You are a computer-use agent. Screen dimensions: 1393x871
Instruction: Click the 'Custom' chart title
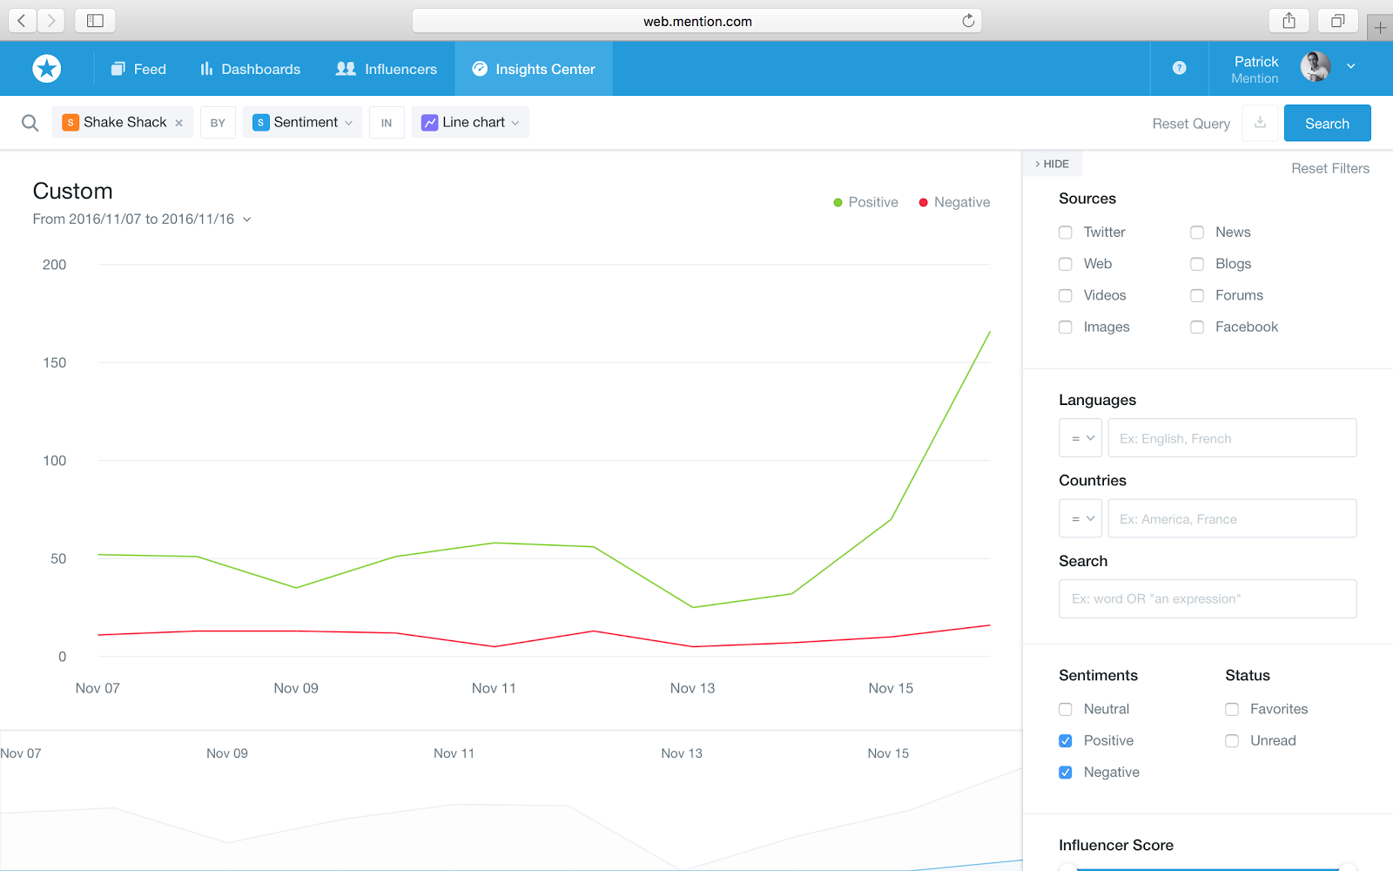click(73, 192)
